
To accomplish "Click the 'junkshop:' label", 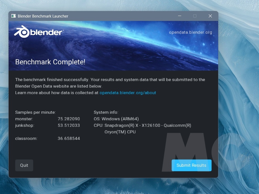I will coord(25,125).
